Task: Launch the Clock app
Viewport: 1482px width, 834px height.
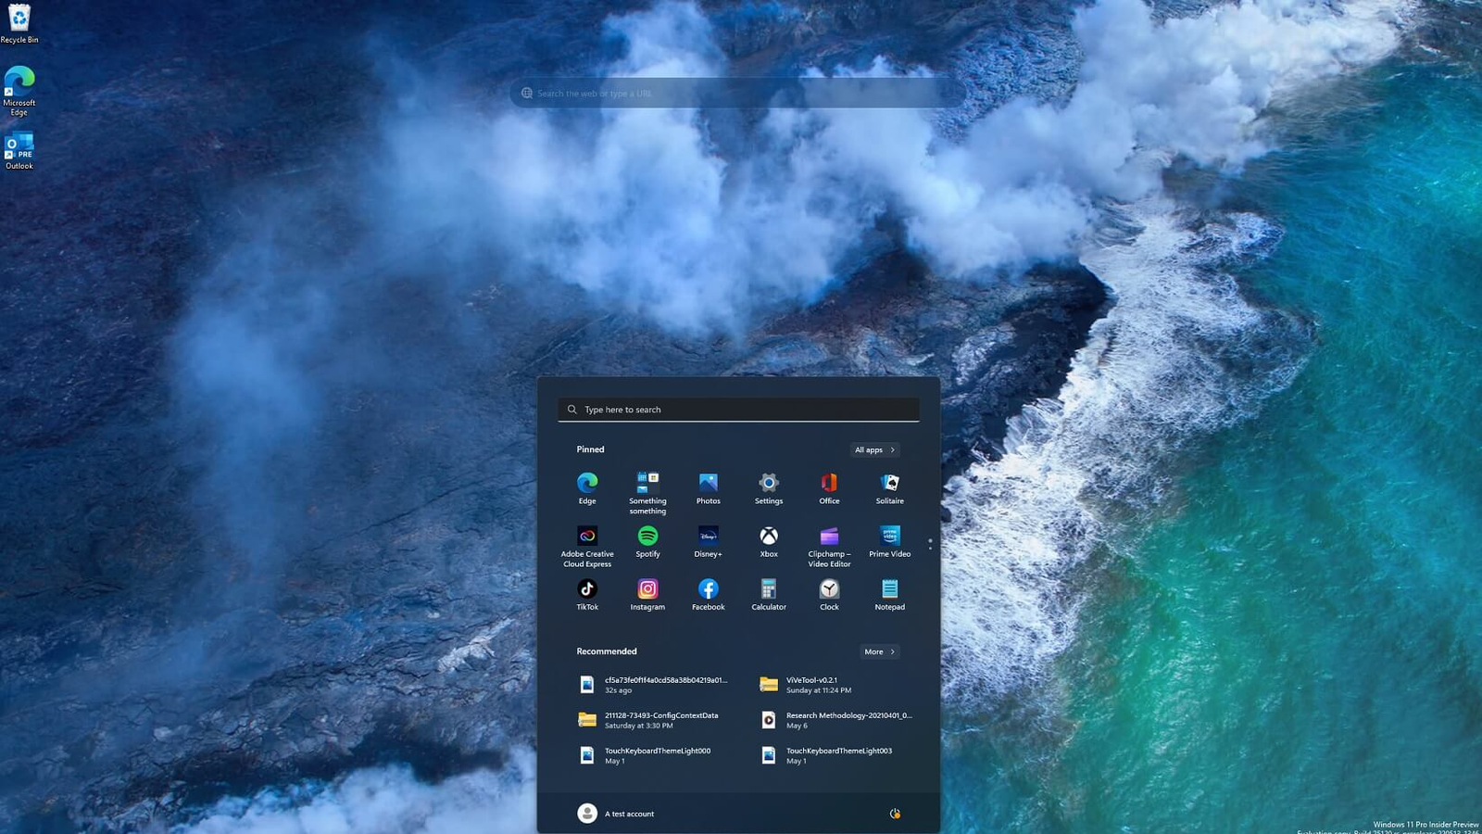Action: (x=829, y=594)
